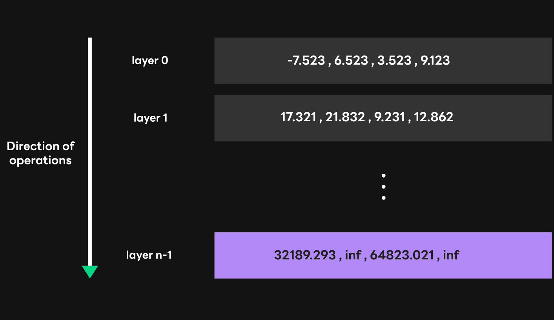Click the value 17.321 in layer 1

(x=299, y=117)
